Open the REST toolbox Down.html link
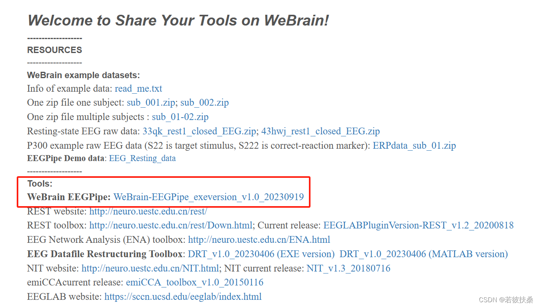Image resolution: width=539 pixels, height=307 pixels. coord(171,226)
